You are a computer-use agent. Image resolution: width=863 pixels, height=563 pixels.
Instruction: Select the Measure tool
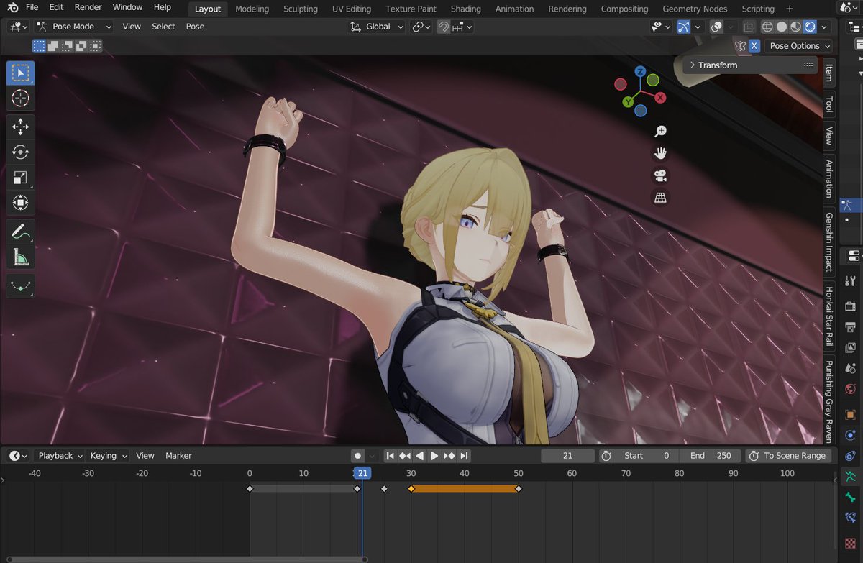coord(20,257)
